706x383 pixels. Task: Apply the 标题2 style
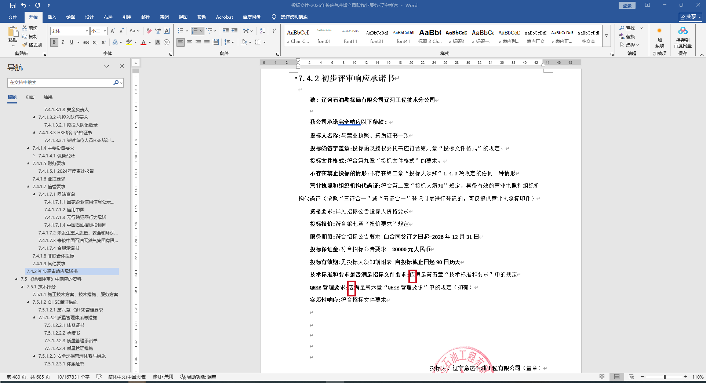[x=456, y=36]
